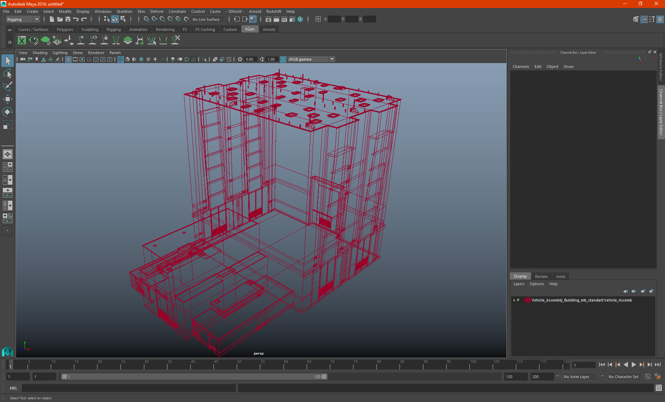
Task: Click the MEL command line input field
Action: 128,388
